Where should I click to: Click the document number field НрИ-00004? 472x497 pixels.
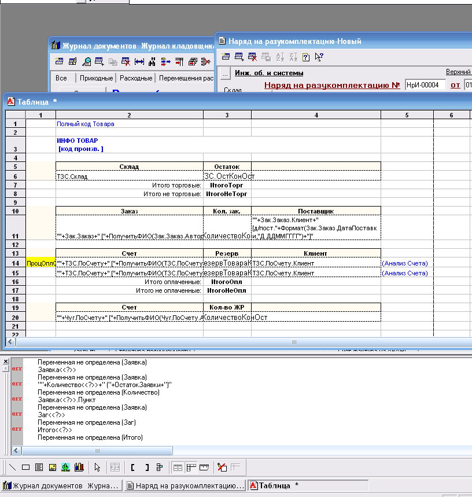click(425, 85)
